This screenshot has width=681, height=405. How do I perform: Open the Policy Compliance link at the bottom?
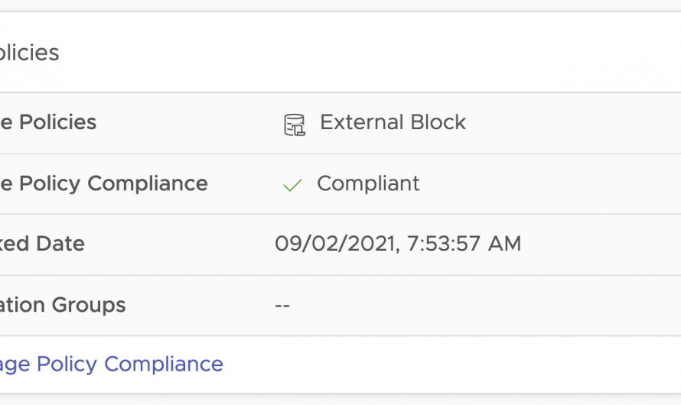(111, 364)
